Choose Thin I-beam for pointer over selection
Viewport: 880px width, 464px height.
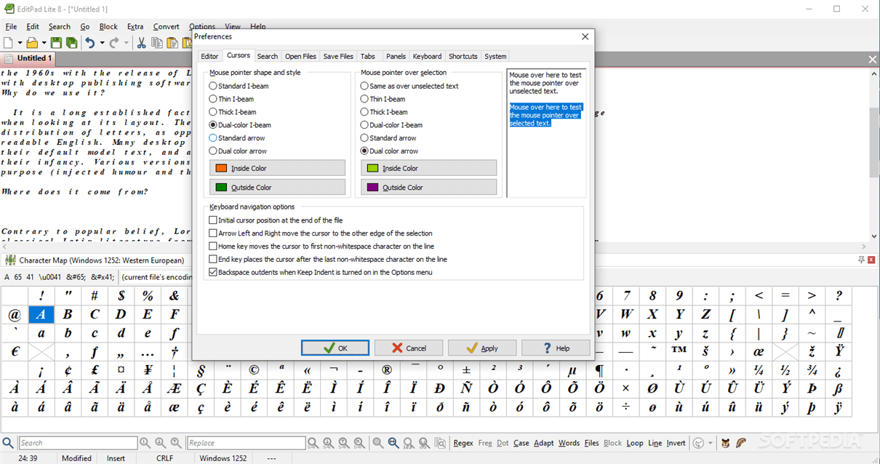(364, 98)
